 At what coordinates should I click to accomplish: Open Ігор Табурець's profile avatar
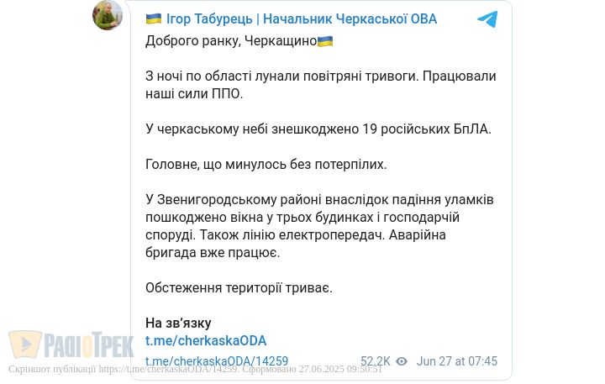[x=108, y=14]
